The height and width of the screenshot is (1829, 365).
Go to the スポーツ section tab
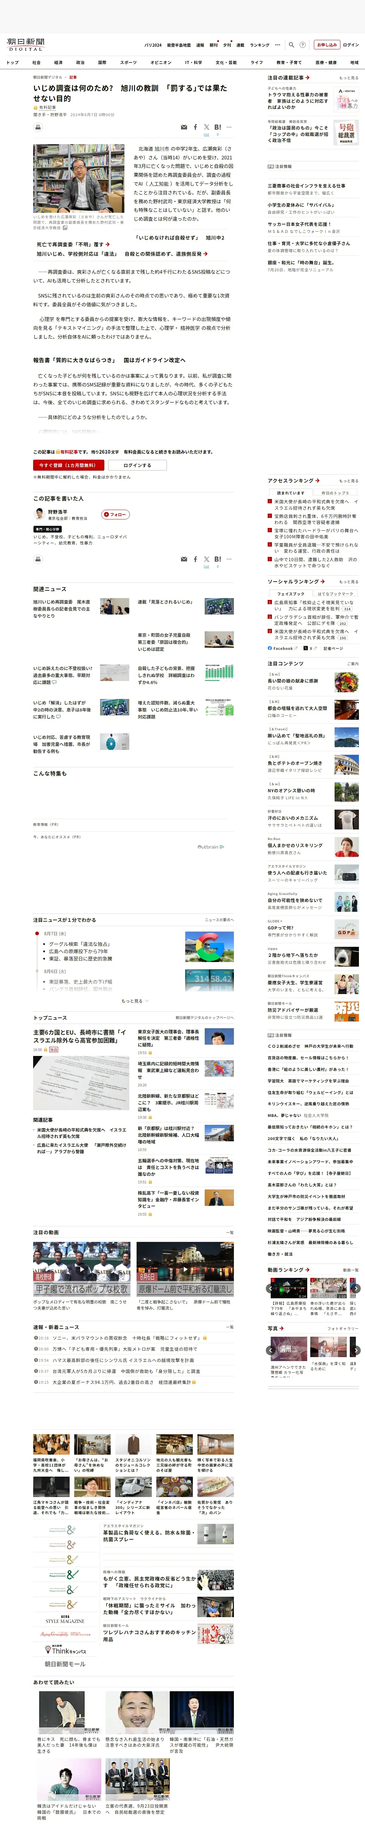point(128,62)
